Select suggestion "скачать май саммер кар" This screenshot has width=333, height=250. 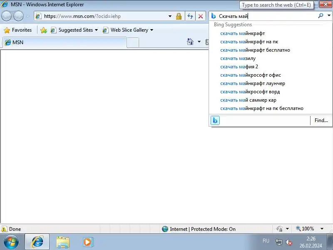pyautogui.click(x=270, y=100)
